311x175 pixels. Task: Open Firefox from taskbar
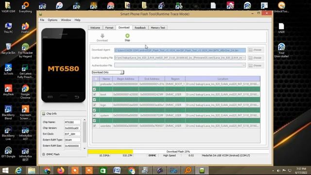coord(61,171)
